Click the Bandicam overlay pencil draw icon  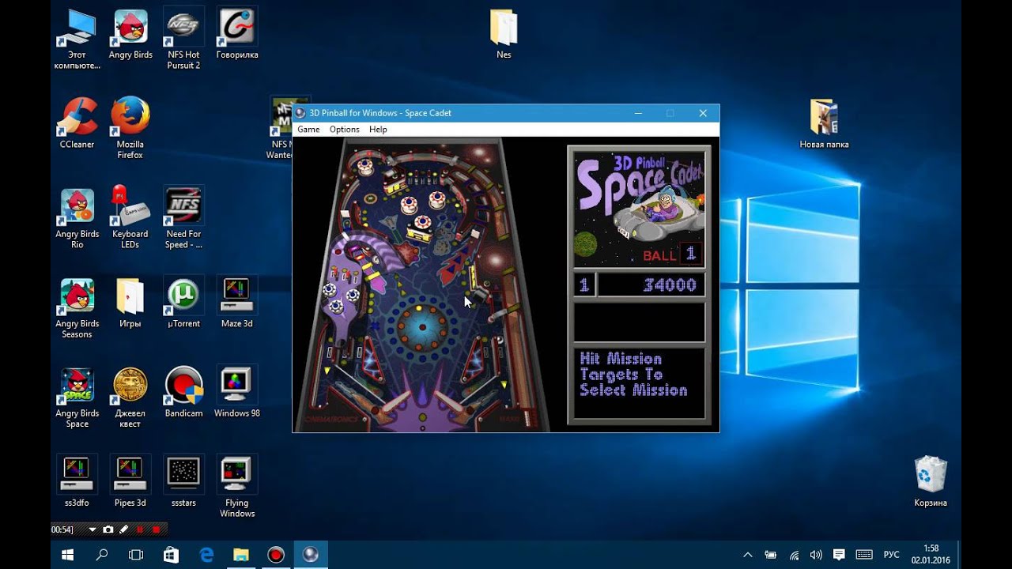(x=124, y=529)
